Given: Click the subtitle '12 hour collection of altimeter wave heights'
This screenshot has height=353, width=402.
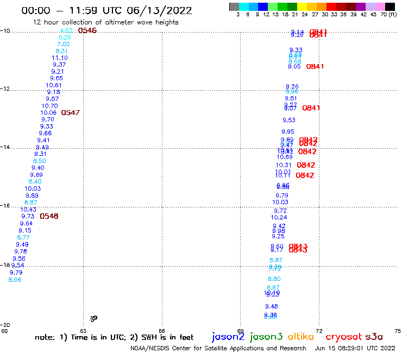Looking at the screenshot, I should coord(105,22).
